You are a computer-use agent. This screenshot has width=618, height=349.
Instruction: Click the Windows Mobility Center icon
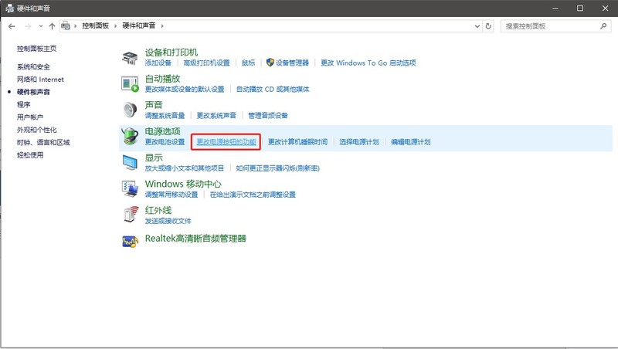point(130,188)
